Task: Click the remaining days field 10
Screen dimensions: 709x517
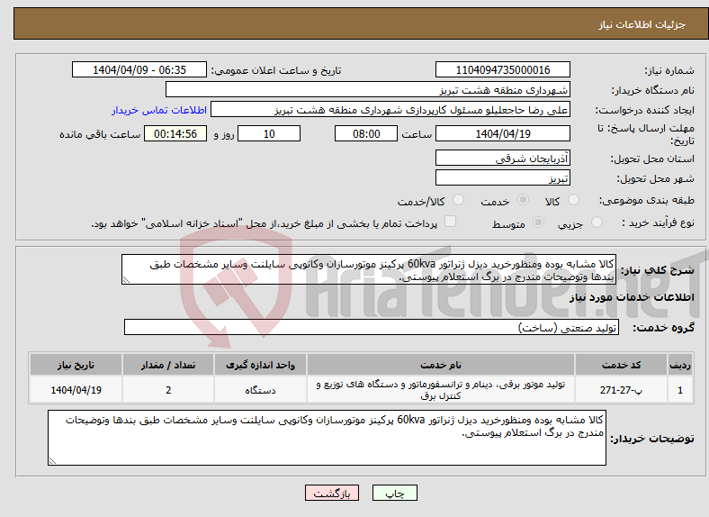Action: (269, 133)
